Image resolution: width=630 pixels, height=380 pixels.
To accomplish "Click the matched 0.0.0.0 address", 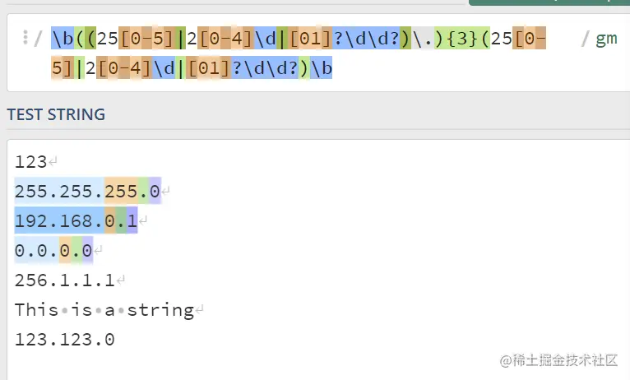I will (53, 250).
